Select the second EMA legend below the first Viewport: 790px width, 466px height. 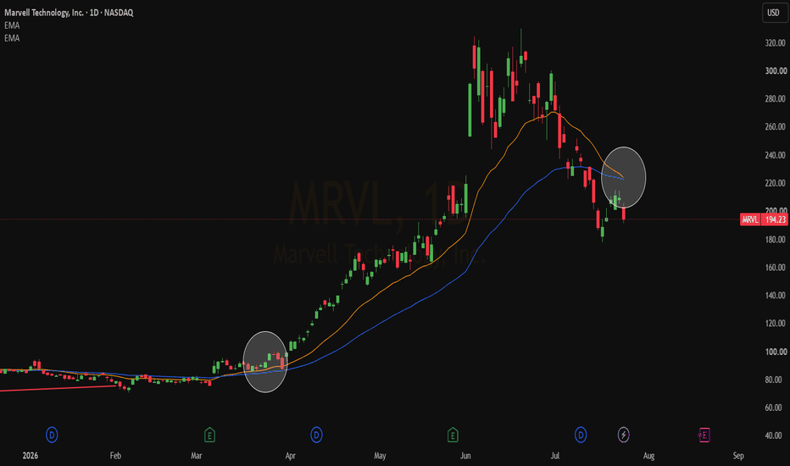[x=12, y=38]
